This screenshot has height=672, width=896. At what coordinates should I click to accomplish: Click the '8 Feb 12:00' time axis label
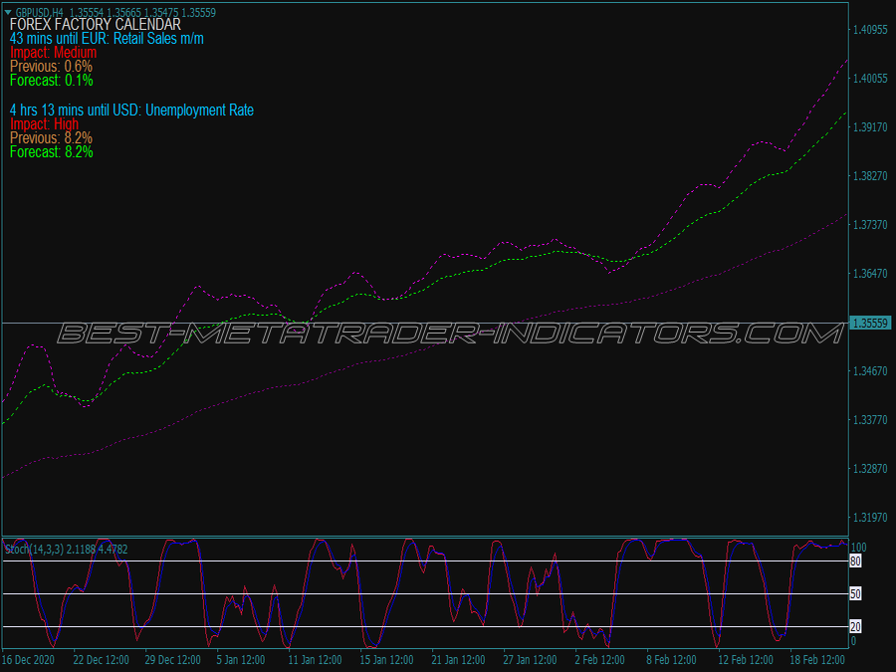tap(671, 660)
